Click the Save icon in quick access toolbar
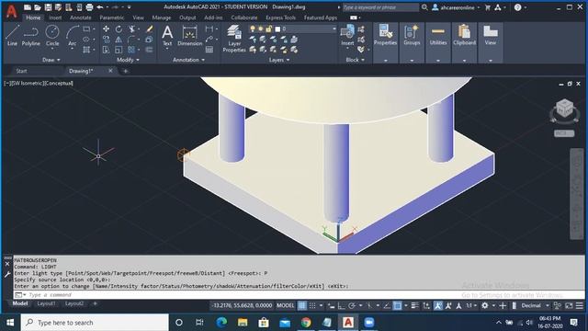The image size is (588, 331). pyautogui.click(x=48, y=7)
